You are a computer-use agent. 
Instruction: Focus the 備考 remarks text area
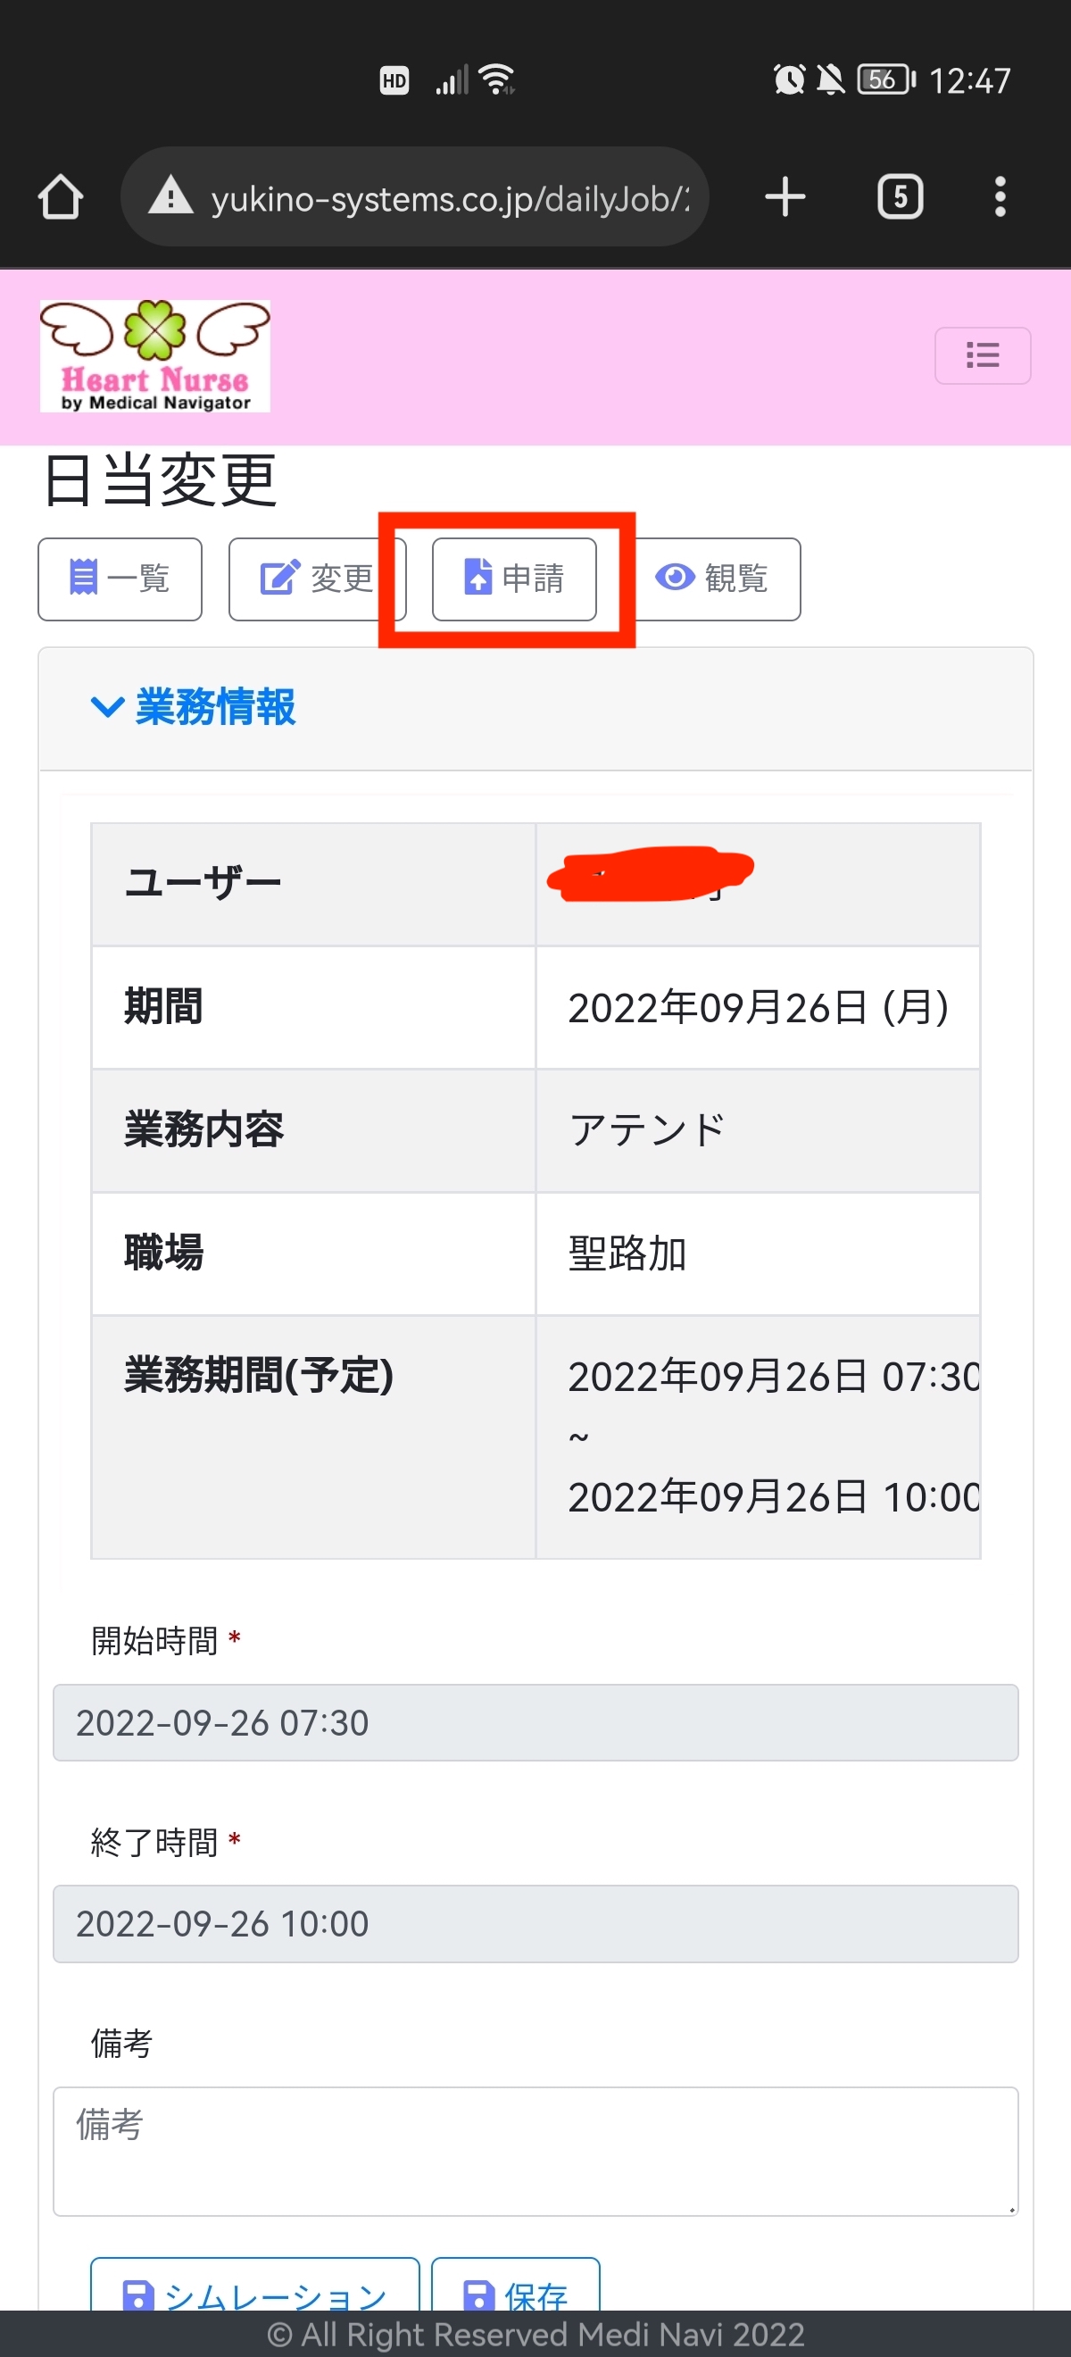[x=535, y=2150]
